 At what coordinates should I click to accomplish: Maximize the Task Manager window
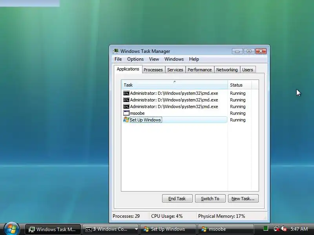pos(249,51)
